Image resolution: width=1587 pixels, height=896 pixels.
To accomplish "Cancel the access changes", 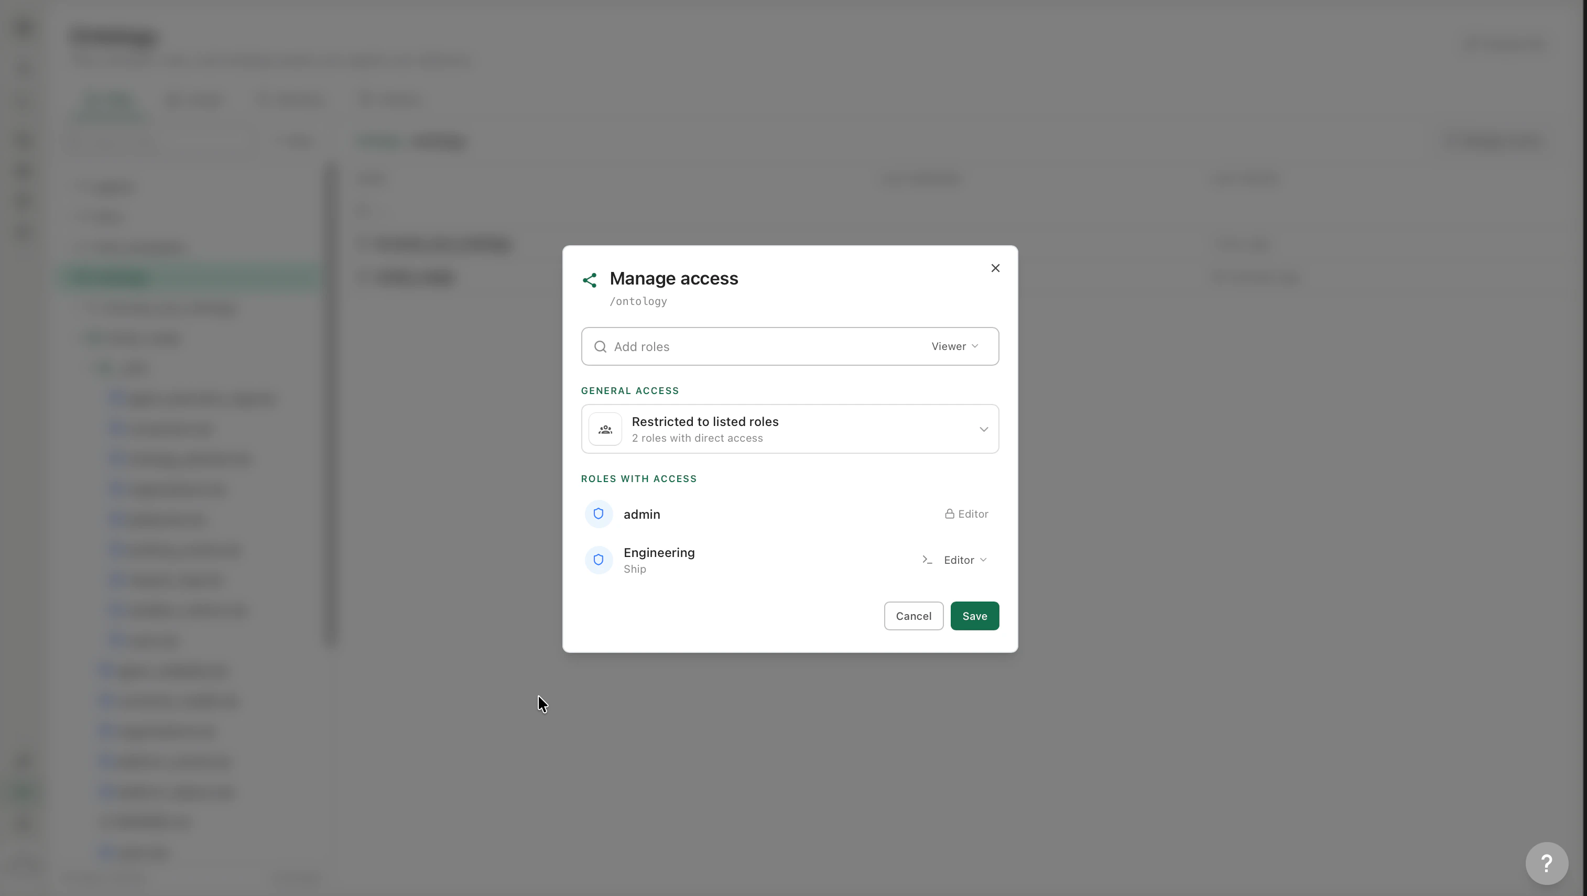I will point(913,616).
